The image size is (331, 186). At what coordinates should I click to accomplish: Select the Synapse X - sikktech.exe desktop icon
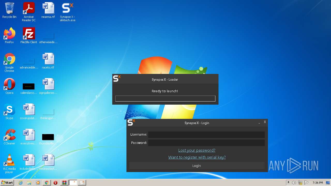[67, 12]
